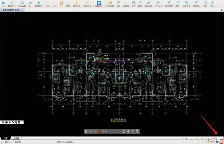Screen dimensions: 224x144
Task: Select the 测量 measure tool
Action: pos(68,4)
